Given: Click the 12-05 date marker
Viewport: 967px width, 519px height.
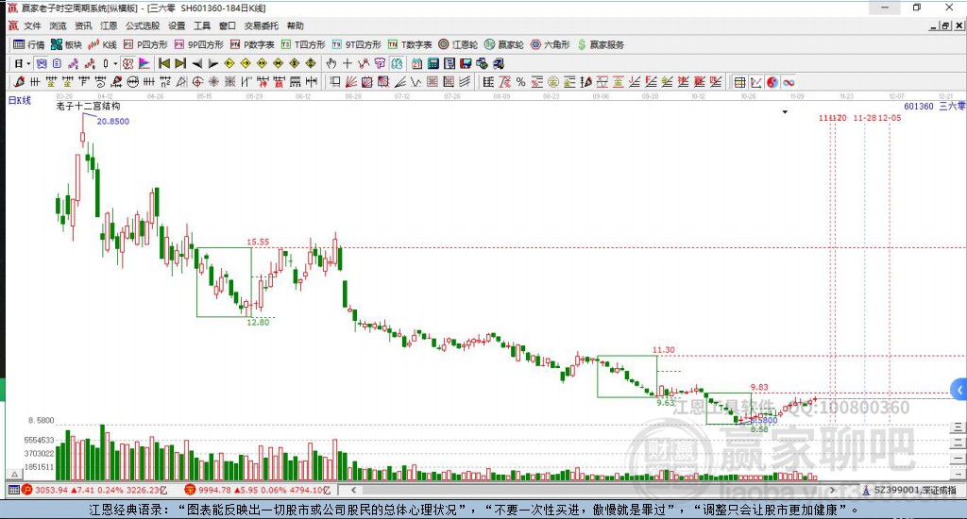Looking at the screenshot, I should tap(890, 118).
